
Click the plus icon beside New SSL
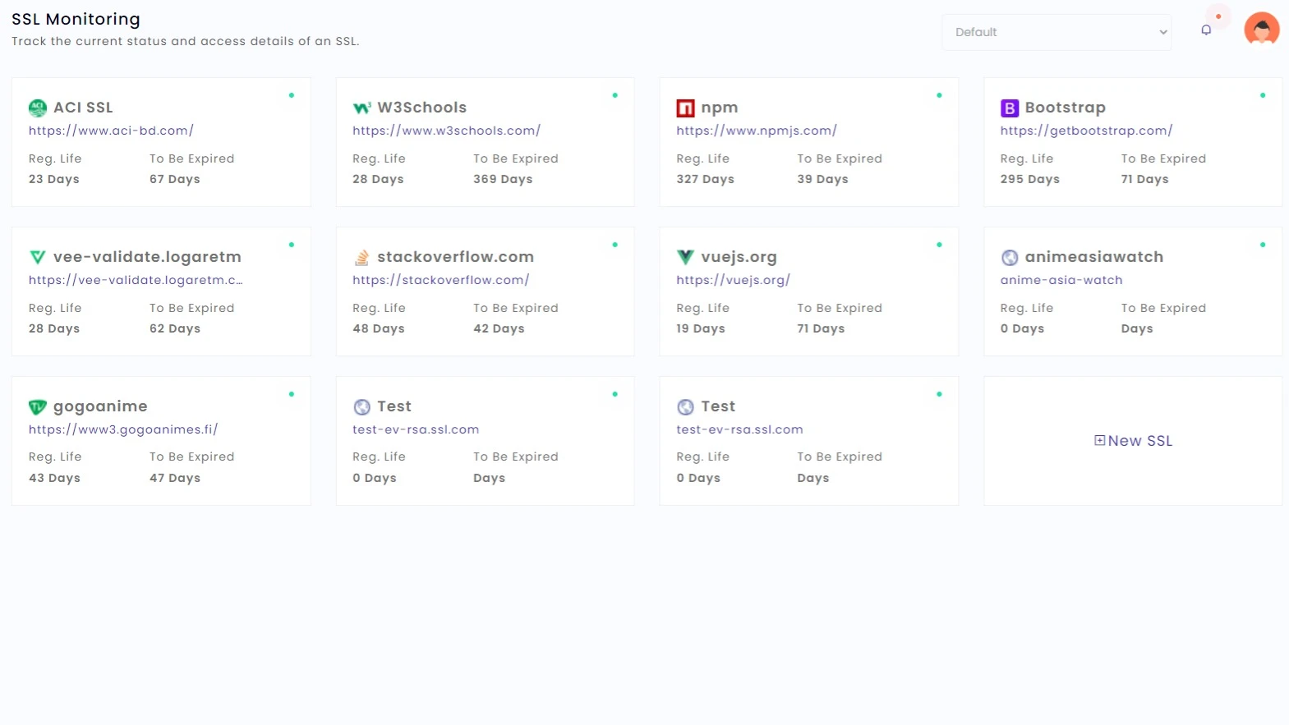(1099, 441)
